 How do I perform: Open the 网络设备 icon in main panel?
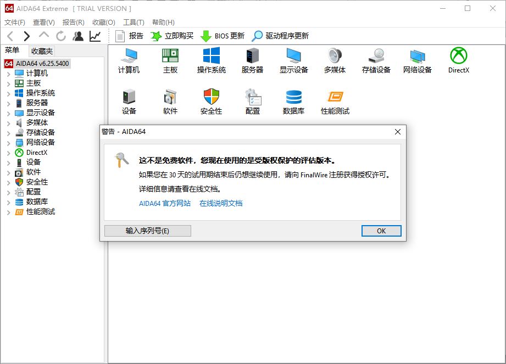click(418, 60)
